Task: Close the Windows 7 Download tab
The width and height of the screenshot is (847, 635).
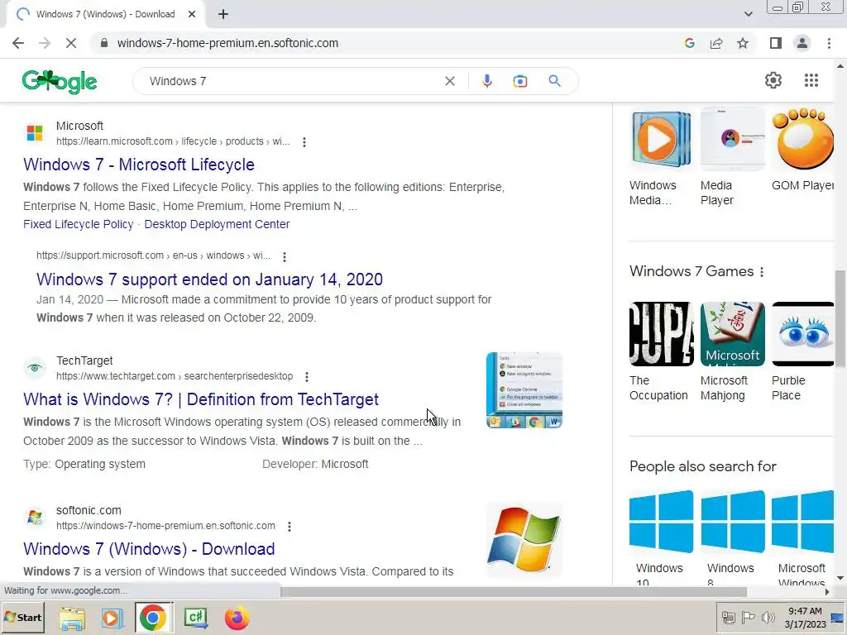Action: point(192,15)
